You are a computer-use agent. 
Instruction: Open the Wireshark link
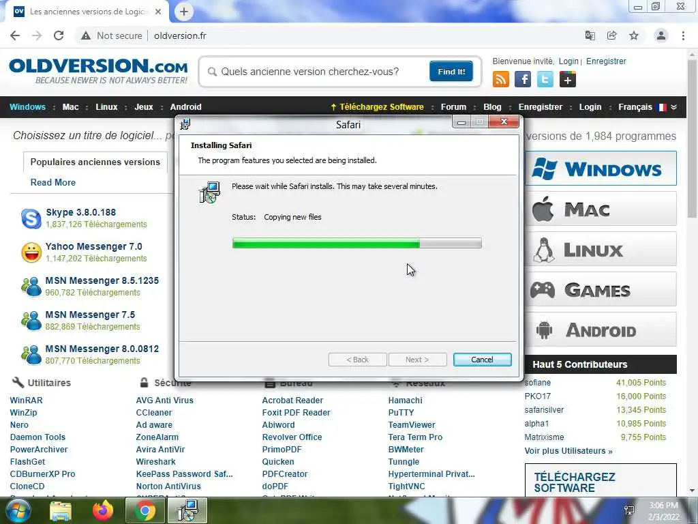coord(156,462)
